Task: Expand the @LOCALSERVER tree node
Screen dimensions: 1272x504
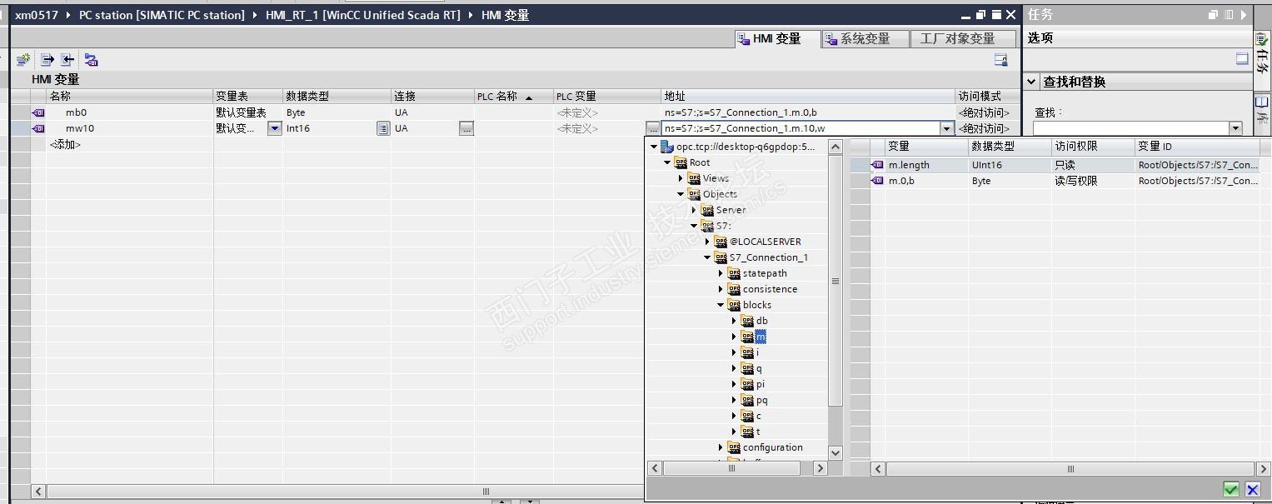Action: tap(707, 242)
